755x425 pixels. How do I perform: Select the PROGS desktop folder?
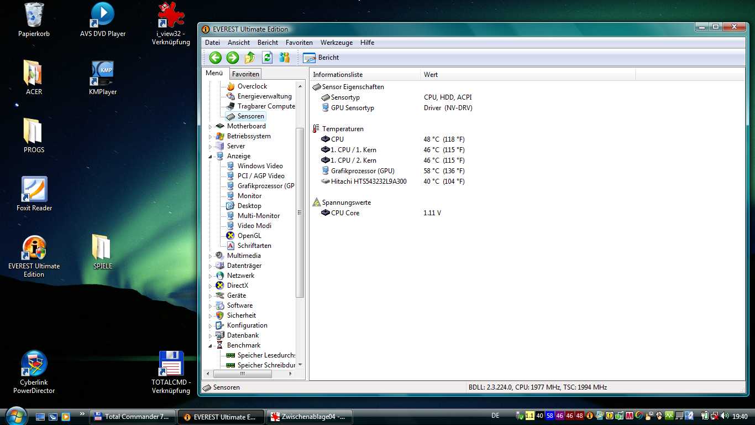click(x=34, y=136)
